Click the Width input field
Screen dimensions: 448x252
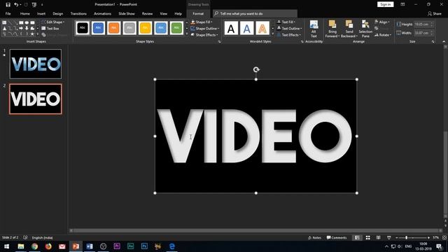click(x=423, y=33)
